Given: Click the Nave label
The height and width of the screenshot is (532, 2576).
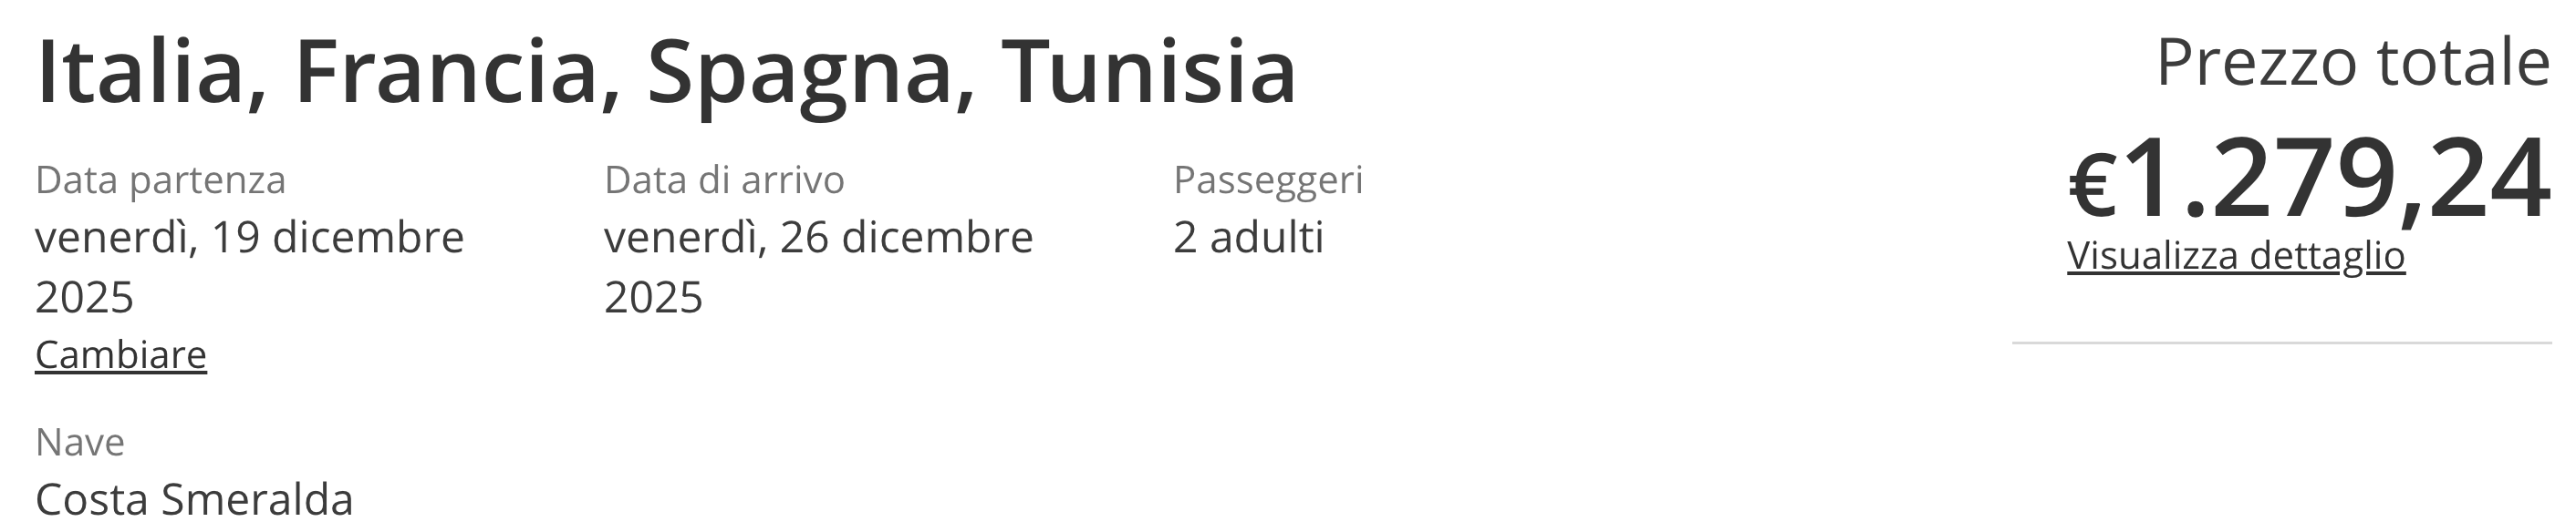Looking at the screenshot, I should (80, 442).
